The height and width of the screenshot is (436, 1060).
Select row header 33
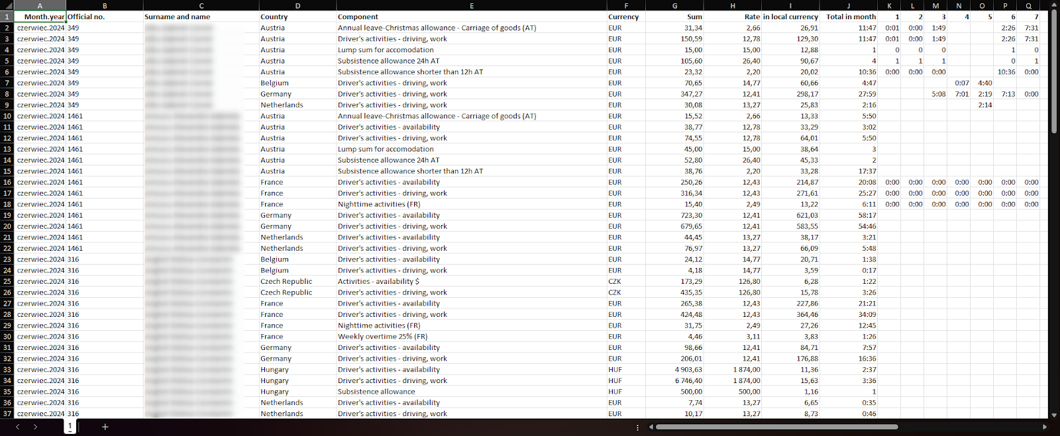click(7, 370)
